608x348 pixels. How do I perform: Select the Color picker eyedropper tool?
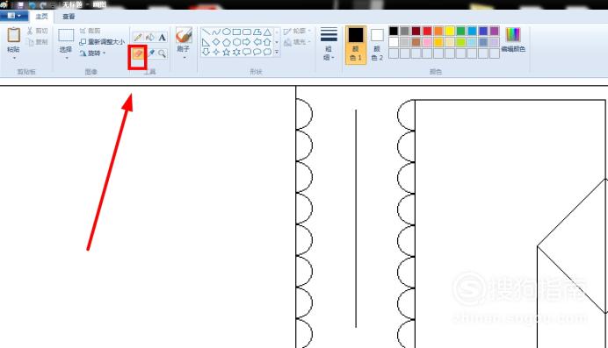coord(150,53)
